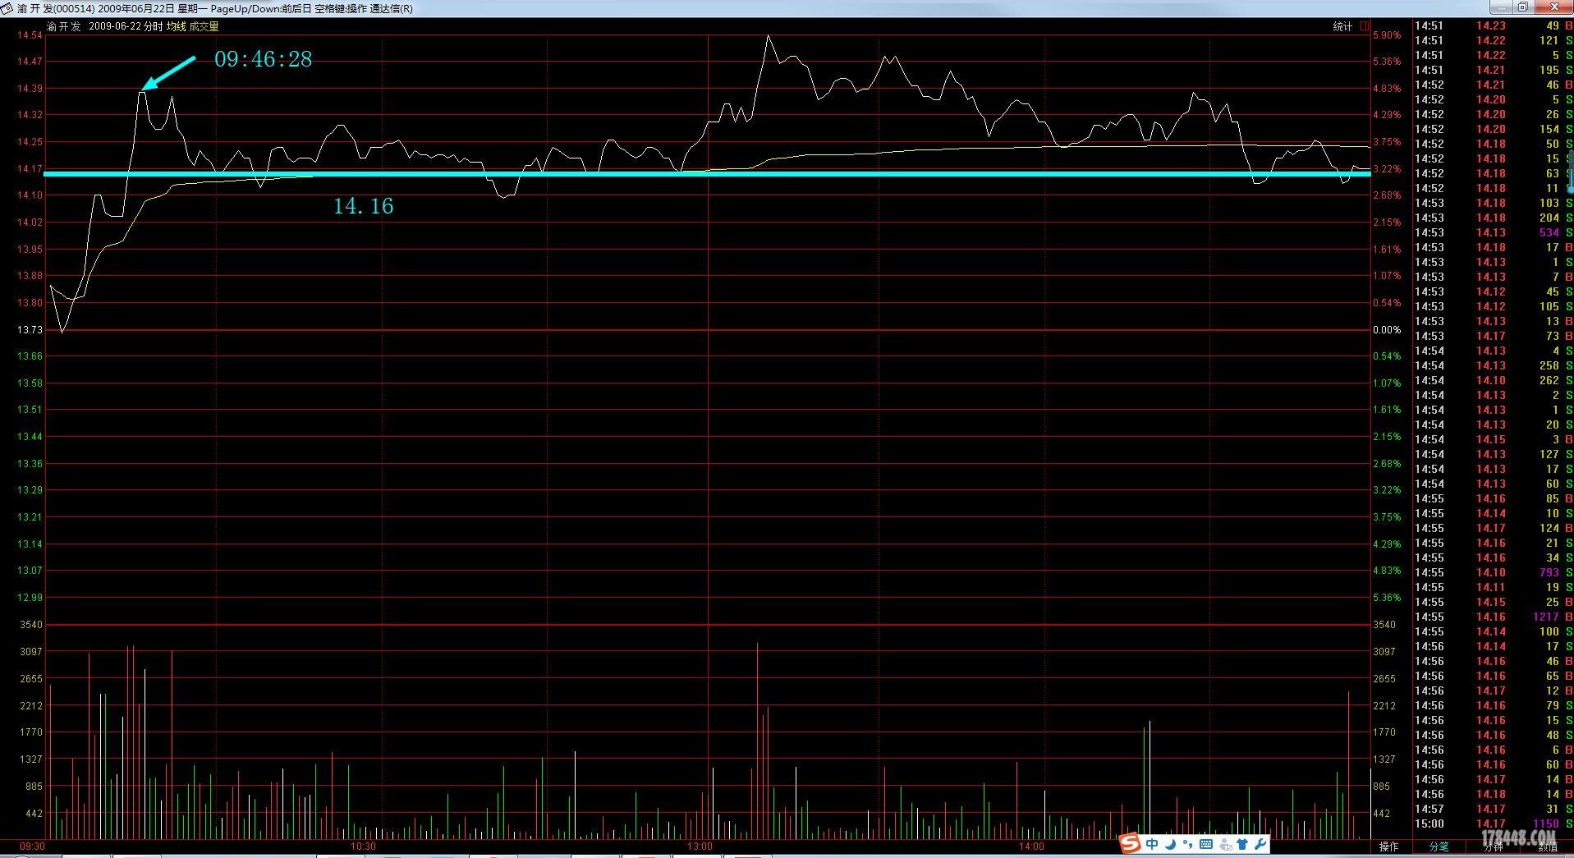Click the 成交量 label in chart header
The width and height of the screenshot is (1574, 858).
[x=204, y=26]
